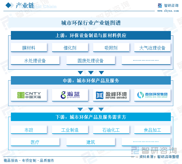Click the middle down-arrow between 上游 and 中游
The height and width of the screenshot is (164, 182).
coord(91,73)
